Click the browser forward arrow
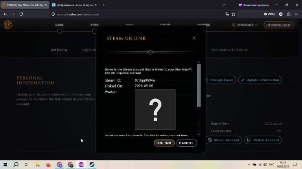The height and width of the screenshot is (169, 302). click(13, 14)
